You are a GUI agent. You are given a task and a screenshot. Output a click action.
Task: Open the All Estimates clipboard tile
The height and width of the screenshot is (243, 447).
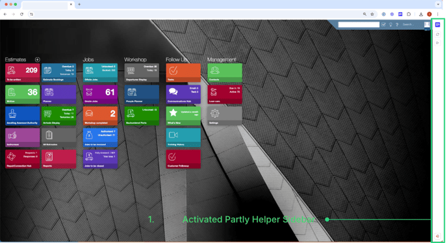[58, 137]
